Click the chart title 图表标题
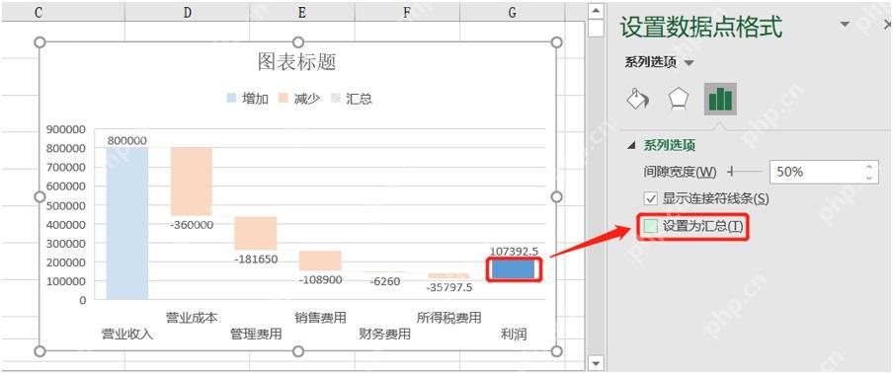The height and width of the screenshot is (374, 893). pos(296,62)
